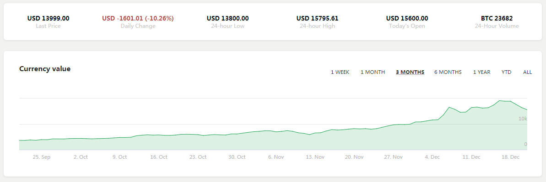Switch chart to 1 MONTH range
The width and height of the screenshot is (546, 182).
point(373,72)
